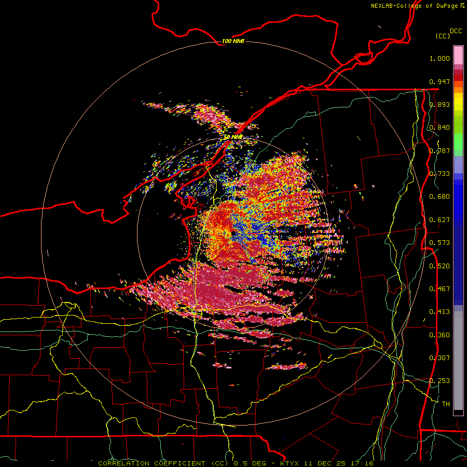Click the 0.893 scale value
Screen dimensions: 467x467
click(x=439, y=104)
